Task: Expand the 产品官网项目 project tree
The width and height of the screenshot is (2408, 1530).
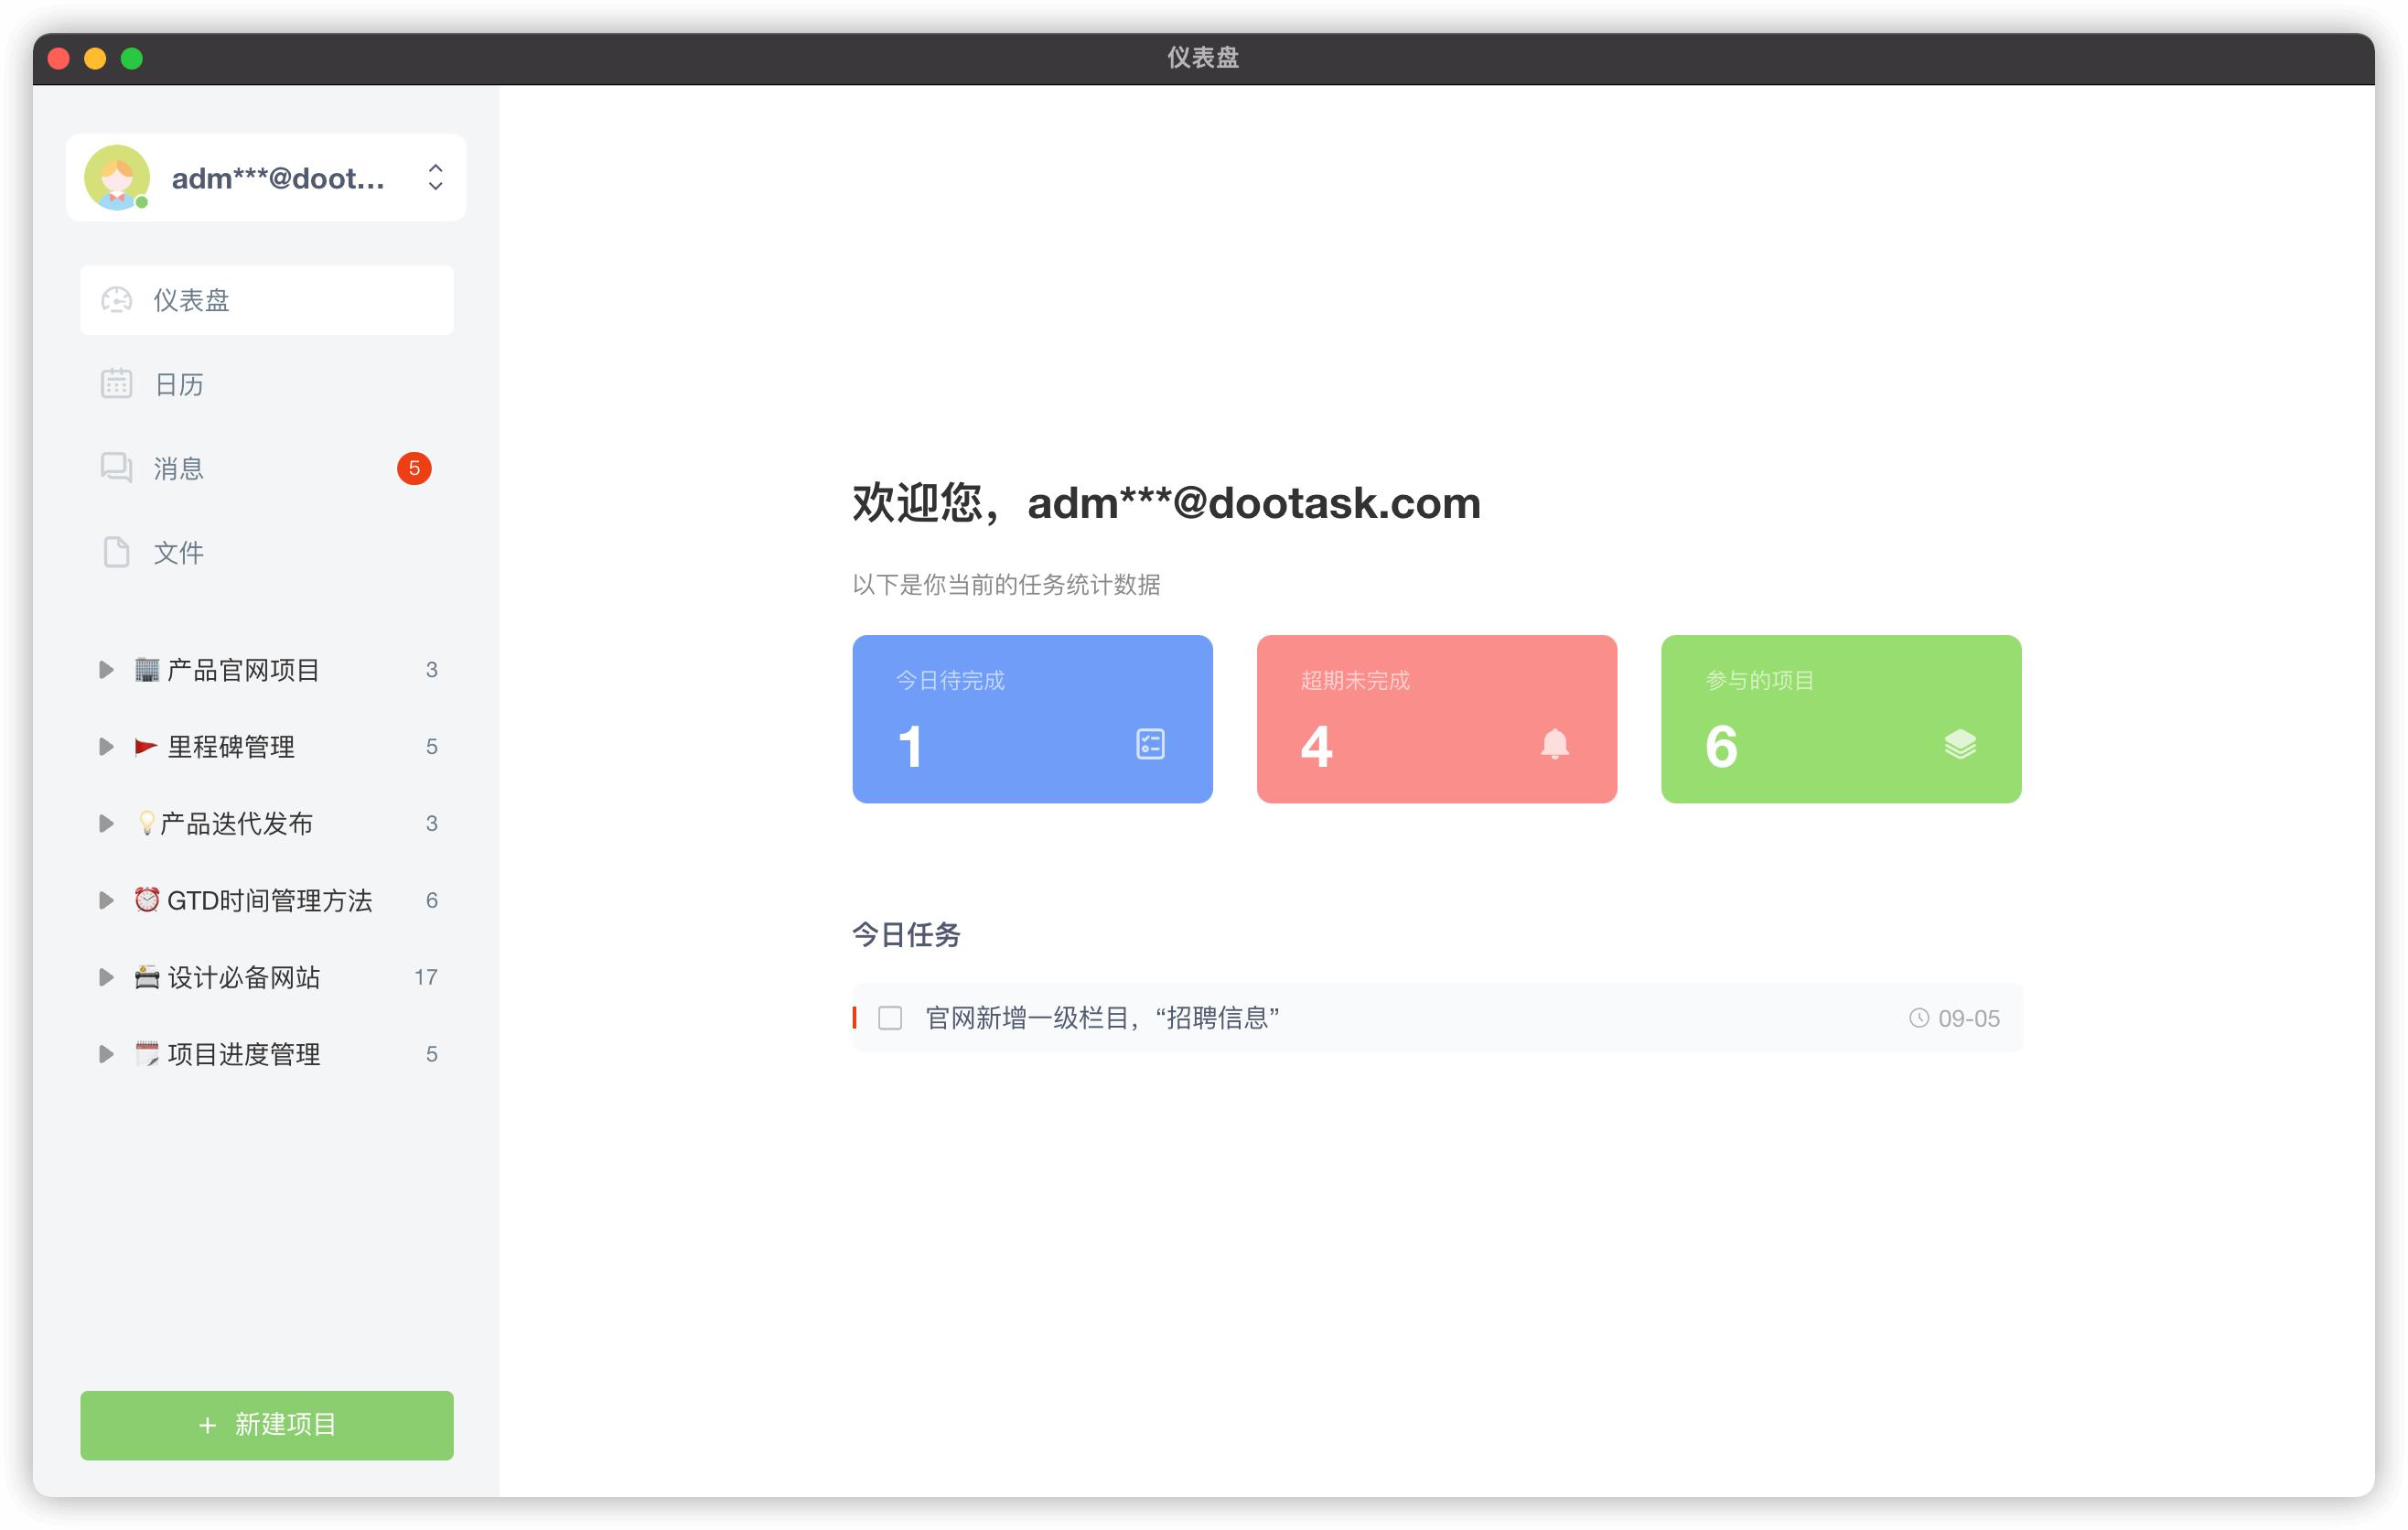Action: point(106,670)
